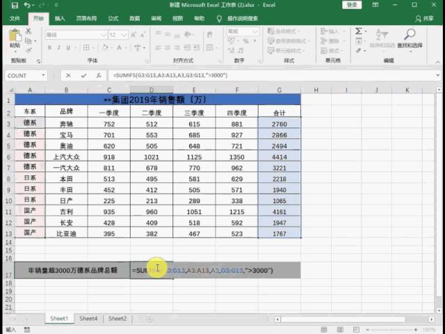Switch to the Review tab
Image resolution: width=445 pixels, height=334 pixels.
[156, 19]
